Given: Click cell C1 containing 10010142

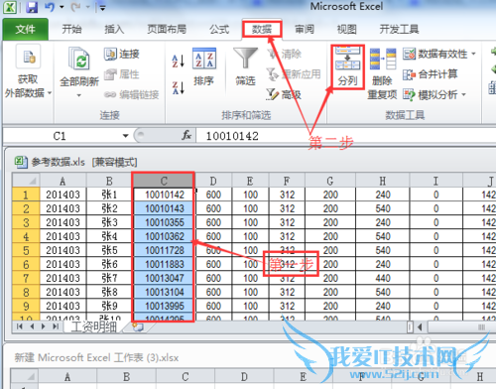Looking at the screenshot, I should click(x=164, y=194).
